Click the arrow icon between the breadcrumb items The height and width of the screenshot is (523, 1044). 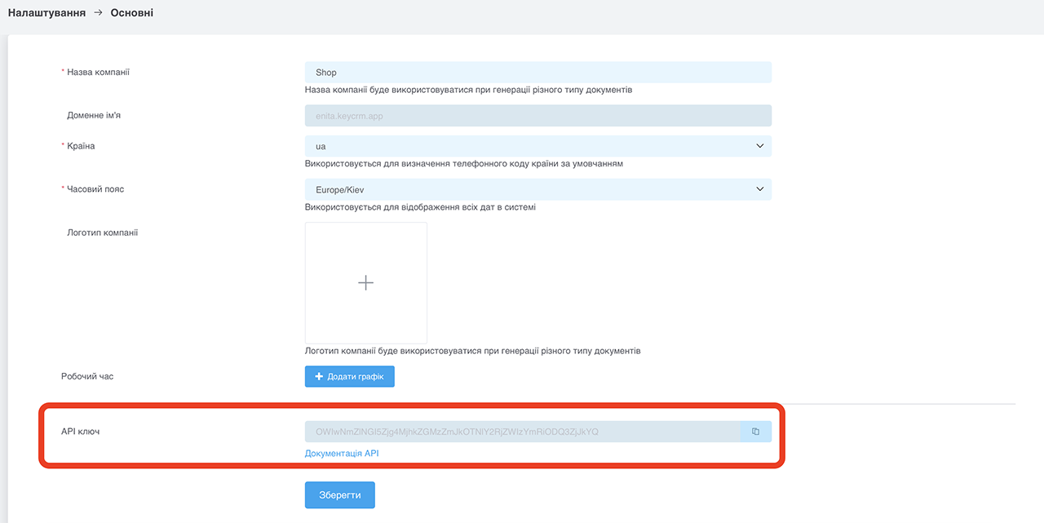99,13
